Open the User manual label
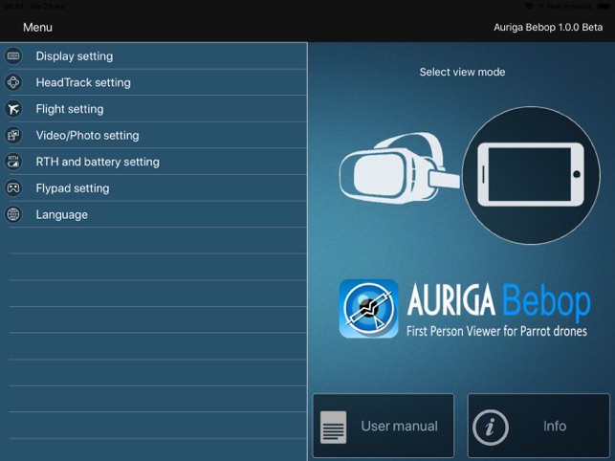 pos(399,426)
